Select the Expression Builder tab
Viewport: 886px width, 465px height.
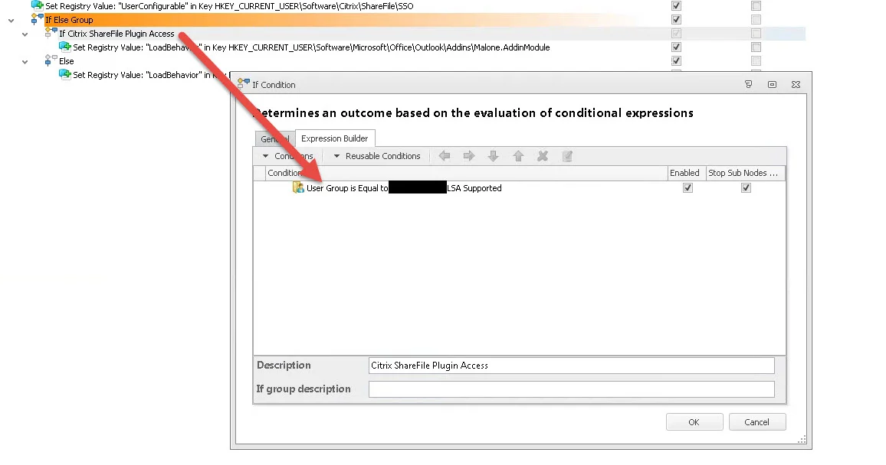click(x=334, y=138)
